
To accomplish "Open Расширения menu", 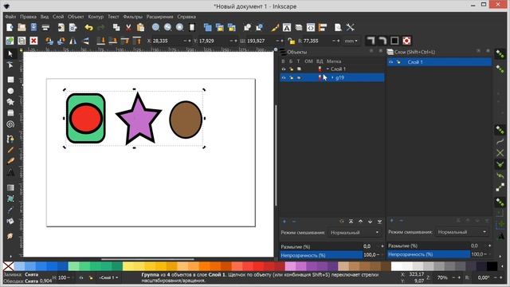I will 159,17.
